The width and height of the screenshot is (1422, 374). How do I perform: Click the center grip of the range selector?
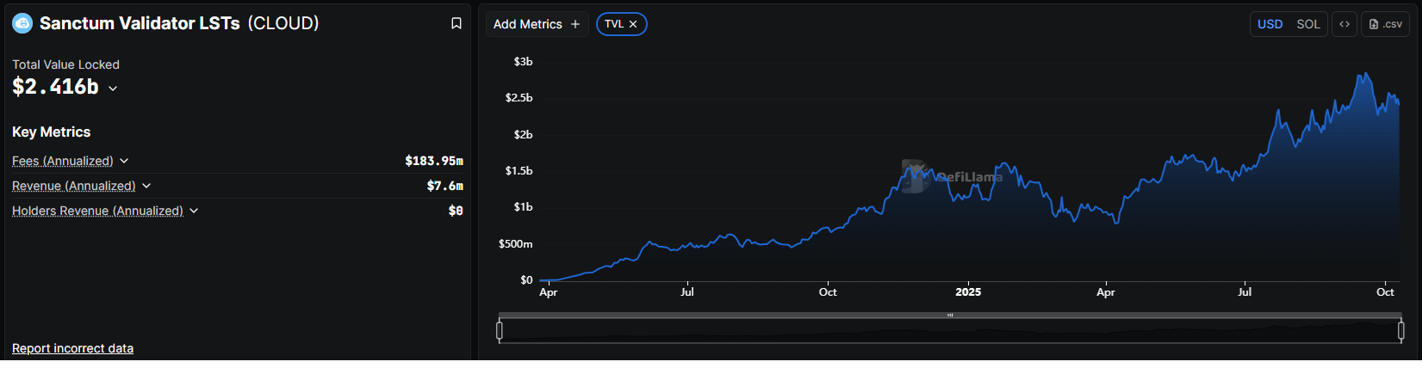[x=950, y=316]
